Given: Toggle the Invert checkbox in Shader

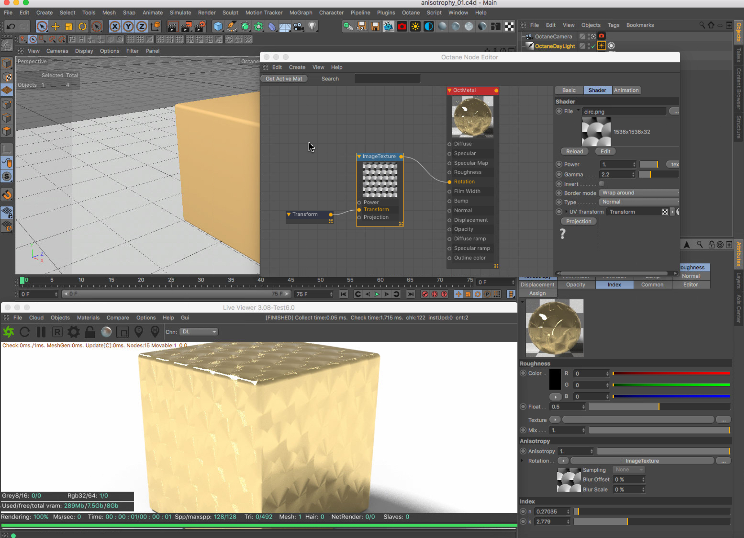Looking at the screenshot, I should pyautogui.click(x=602, y=183).
